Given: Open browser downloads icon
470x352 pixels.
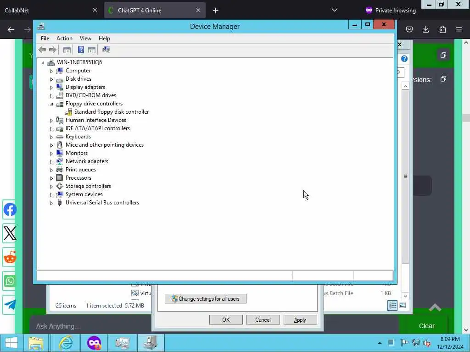Looking at the screenshot, I should pyautogui.click(x=425, y=29).
